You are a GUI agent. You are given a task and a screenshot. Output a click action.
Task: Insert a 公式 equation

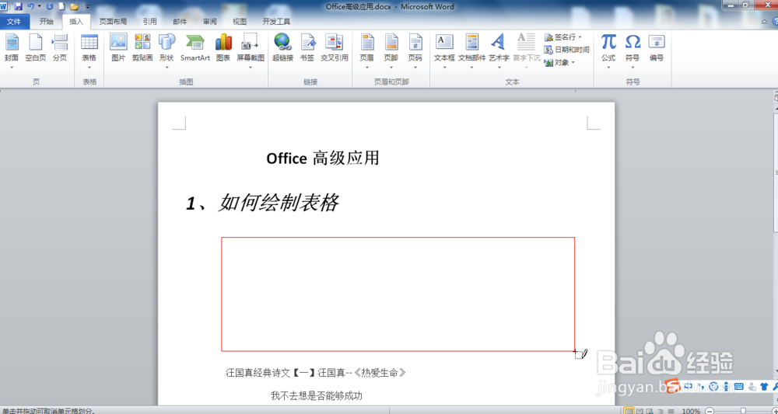tap(608, 51)
